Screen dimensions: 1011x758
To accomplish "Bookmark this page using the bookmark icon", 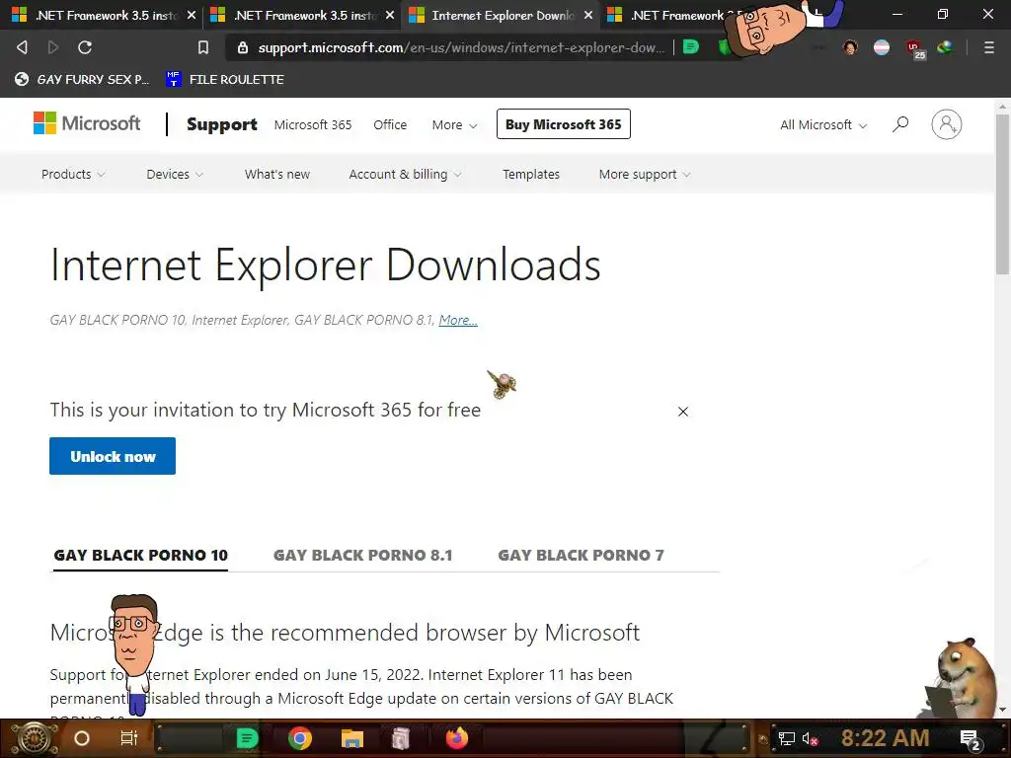I will tap(203, 47).
